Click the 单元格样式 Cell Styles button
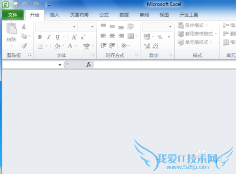The width and height of the screenshot is (236, 174). click(x=195, y=42)
